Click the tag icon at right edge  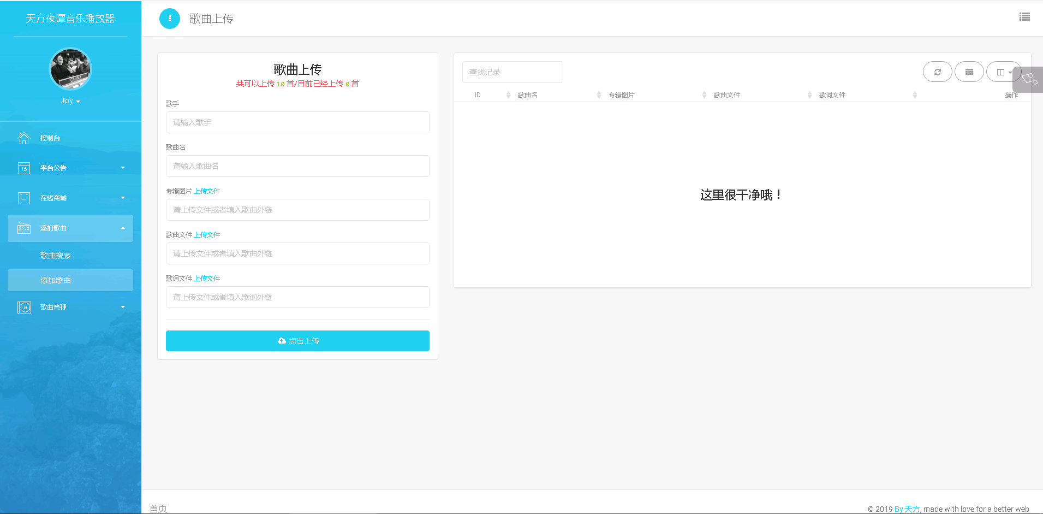1029,80
